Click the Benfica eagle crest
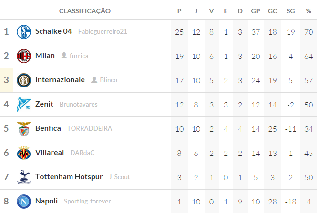320x213 pixels. pos(24,129)
